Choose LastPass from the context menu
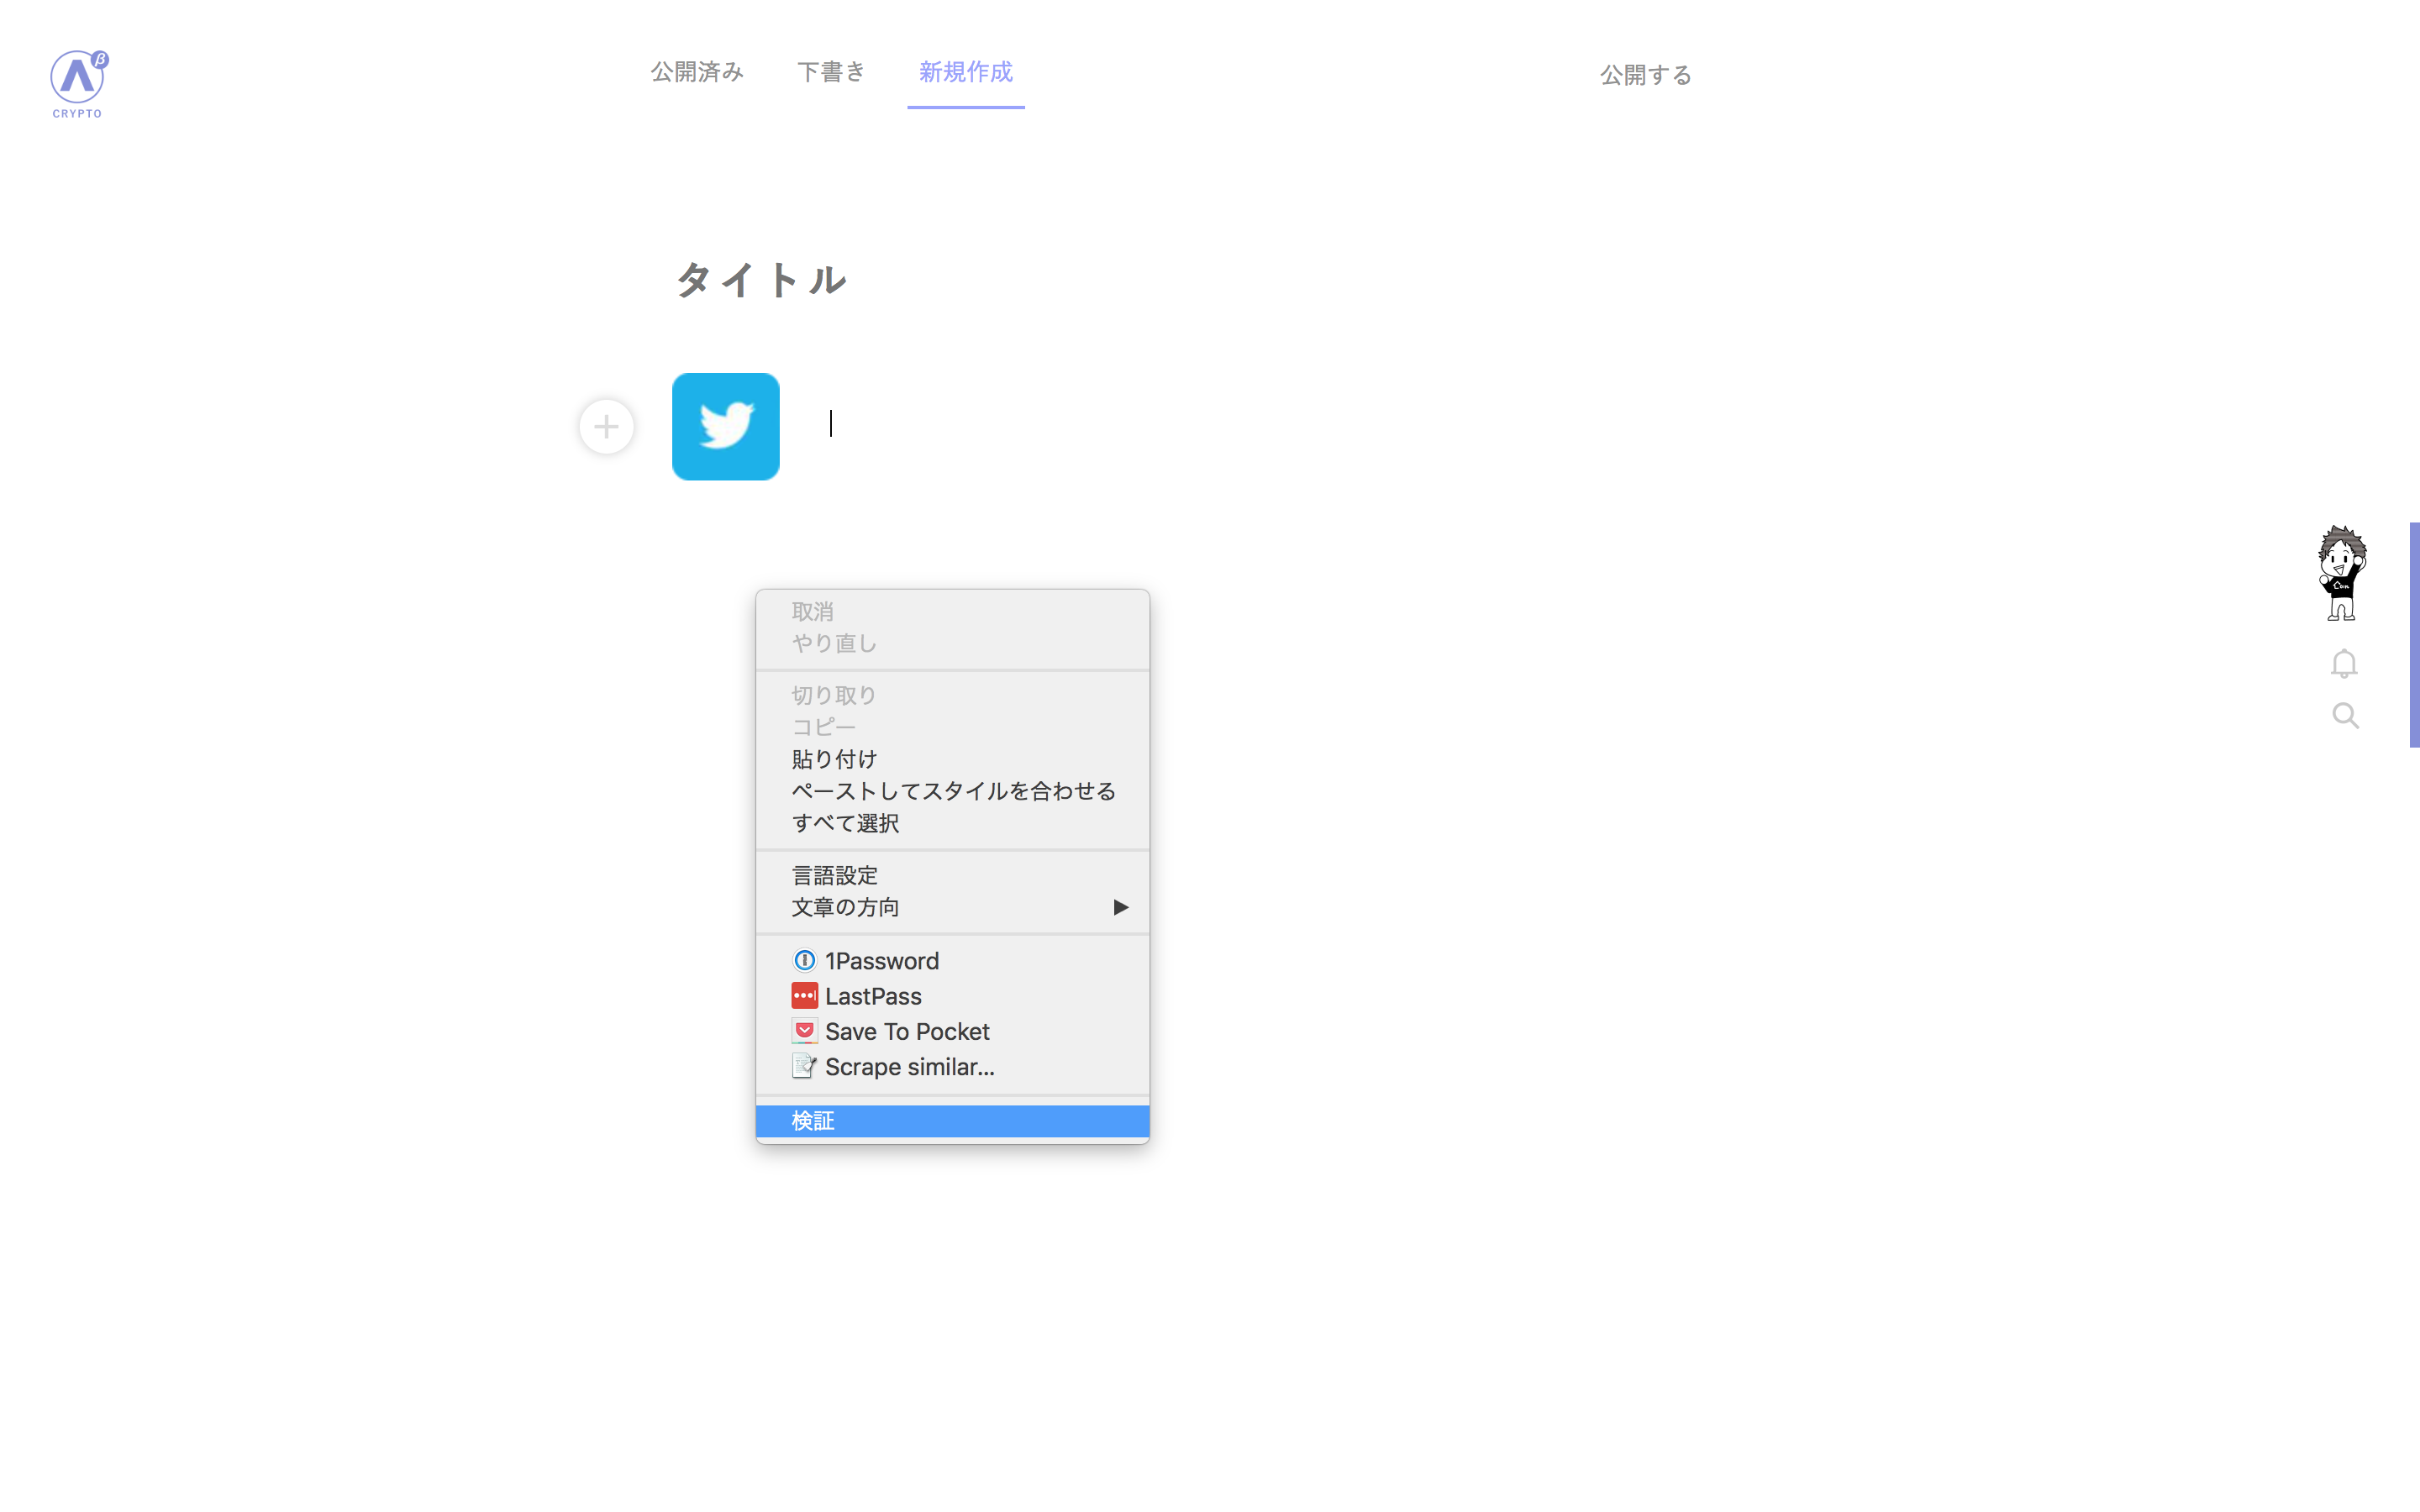2420x1512 pixels. pos(872,996)
